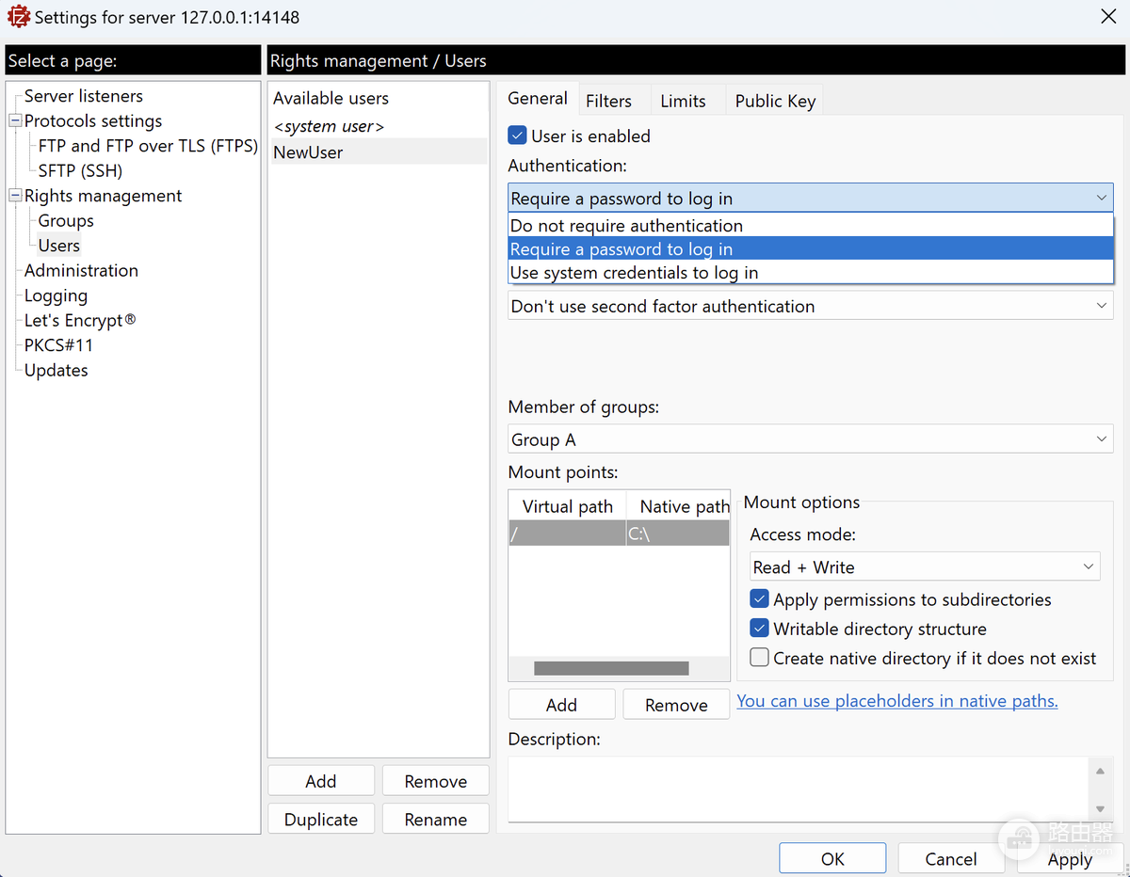Add a new user with Add button
This screenshot has height=877, width=1130.
321,781
